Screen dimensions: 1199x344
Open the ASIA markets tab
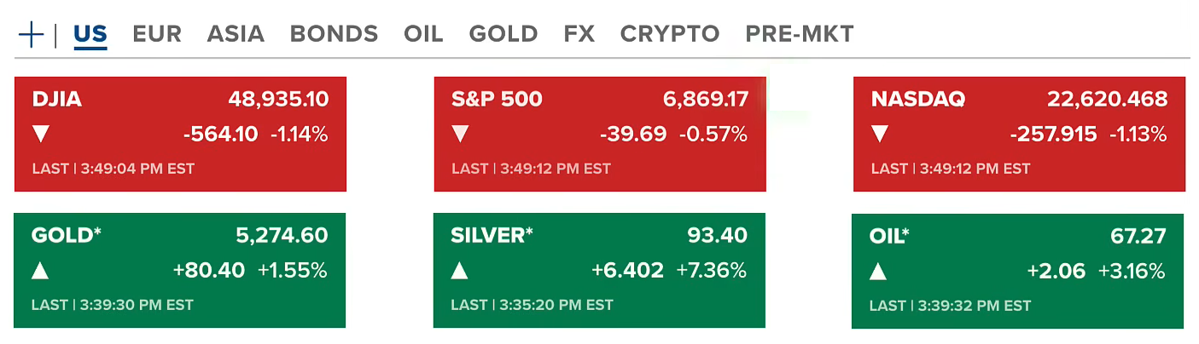(x=236, y=34)
